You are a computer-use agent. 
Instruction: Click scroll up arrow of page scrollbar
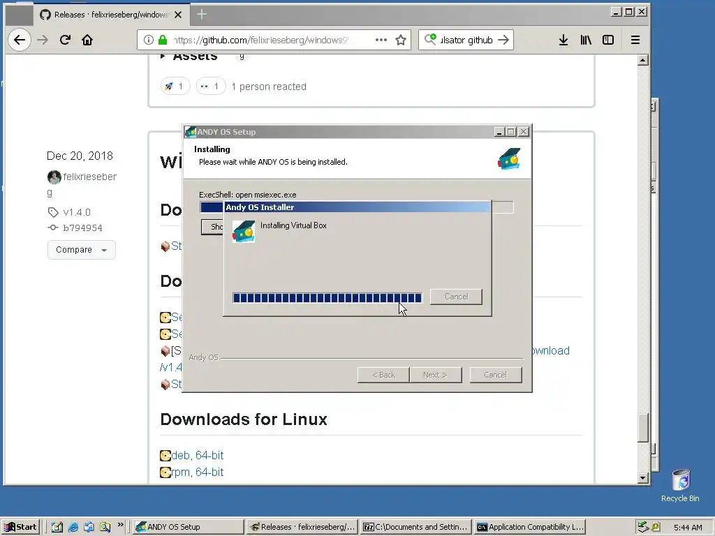tap(643, 60)
